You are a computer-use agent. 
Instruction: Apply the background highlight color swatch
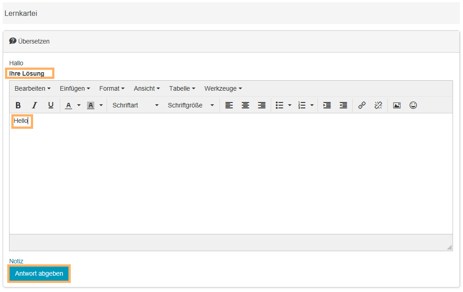pos(91,105)
